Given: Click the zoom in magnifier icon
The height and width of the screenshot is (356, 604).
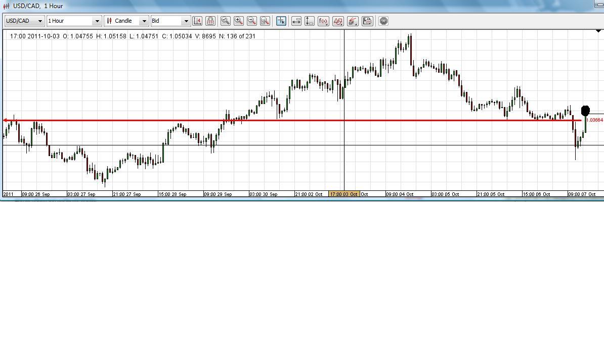Looking at the screenshot, I should (239, 21).
